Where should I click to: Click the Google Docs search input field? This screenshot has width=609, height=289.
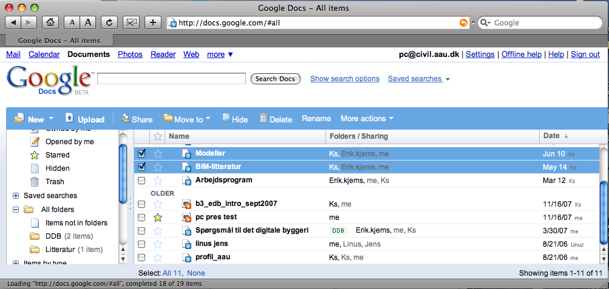coord(171,79)
